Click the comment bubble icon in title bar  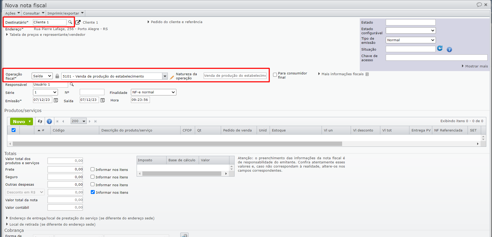(479, 5)
